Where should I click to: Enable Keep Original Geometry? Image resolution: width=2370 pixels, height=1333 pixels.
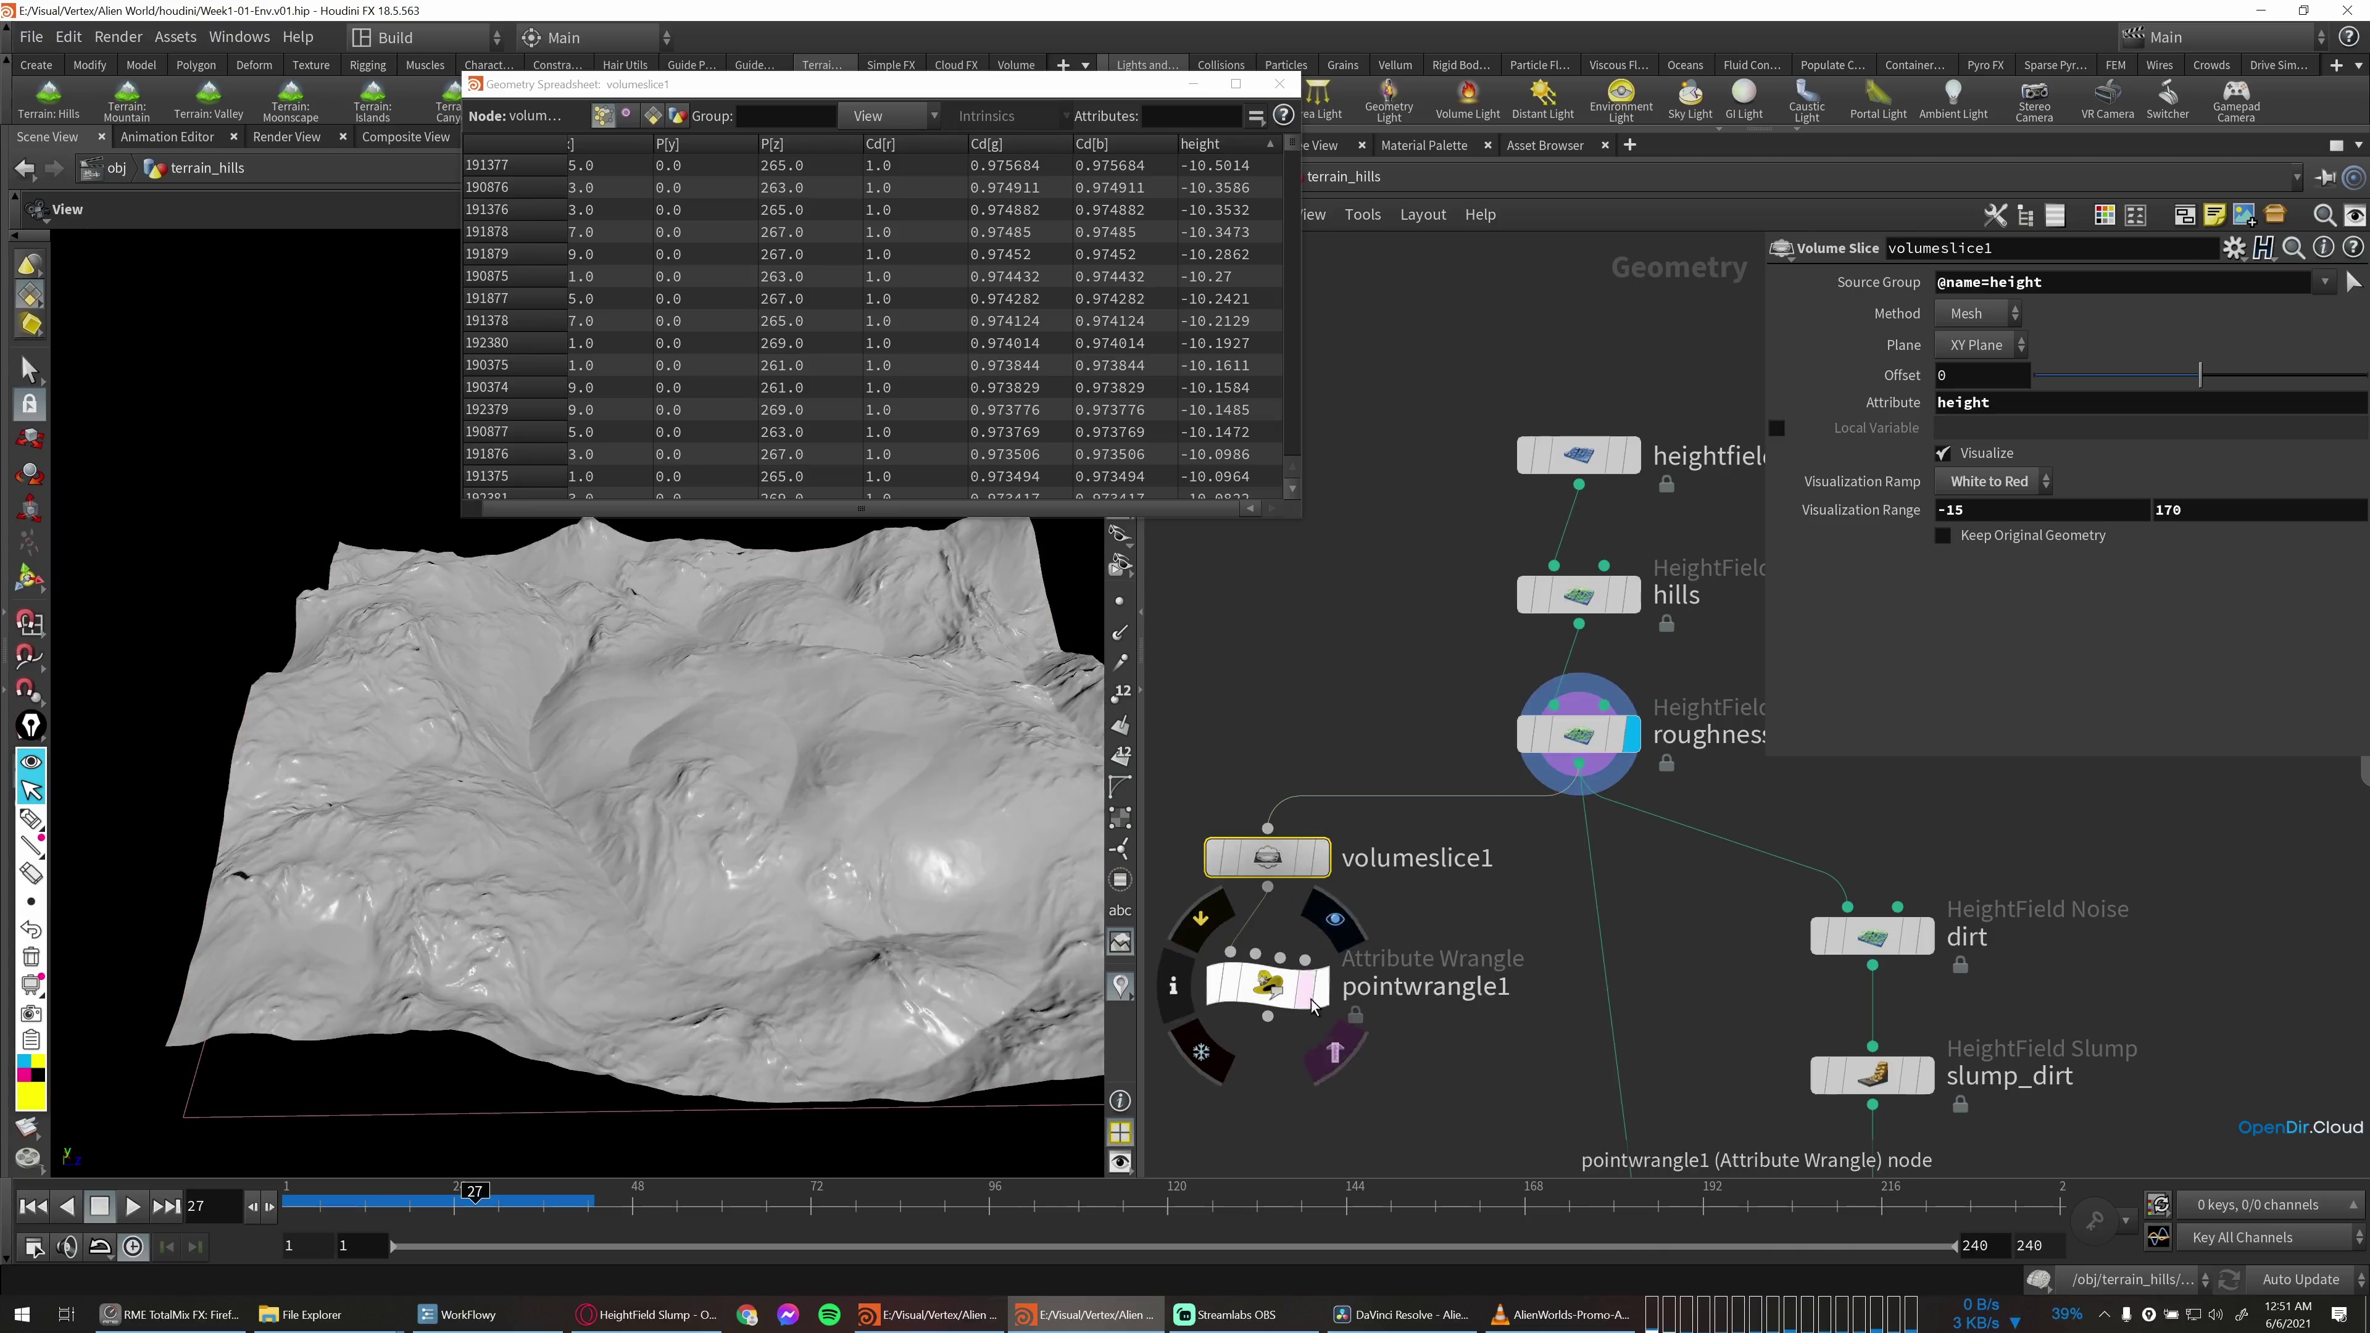click(1943, 536)
